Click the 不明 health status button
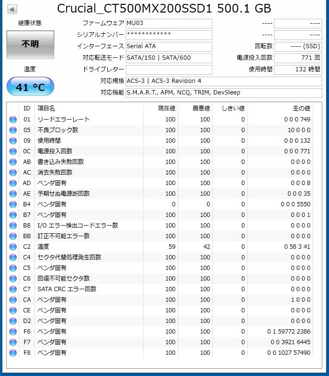The width and height of the screenshot is (329, 376). tap(30, 45)
